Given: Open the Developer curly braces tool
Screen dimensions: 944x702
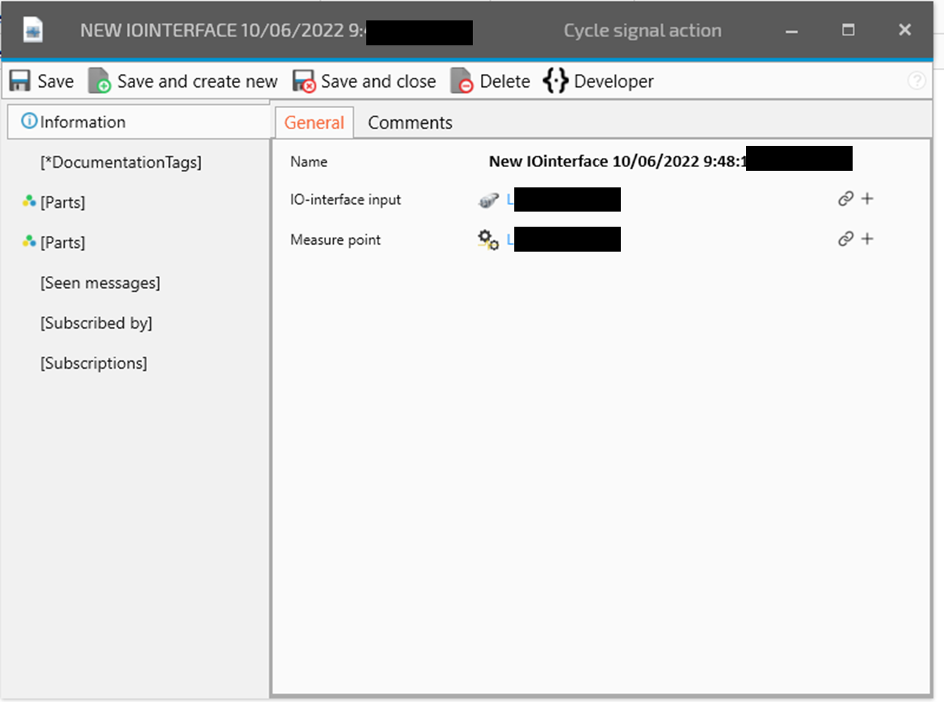Looking at the screenshot, I should [555, 82].
